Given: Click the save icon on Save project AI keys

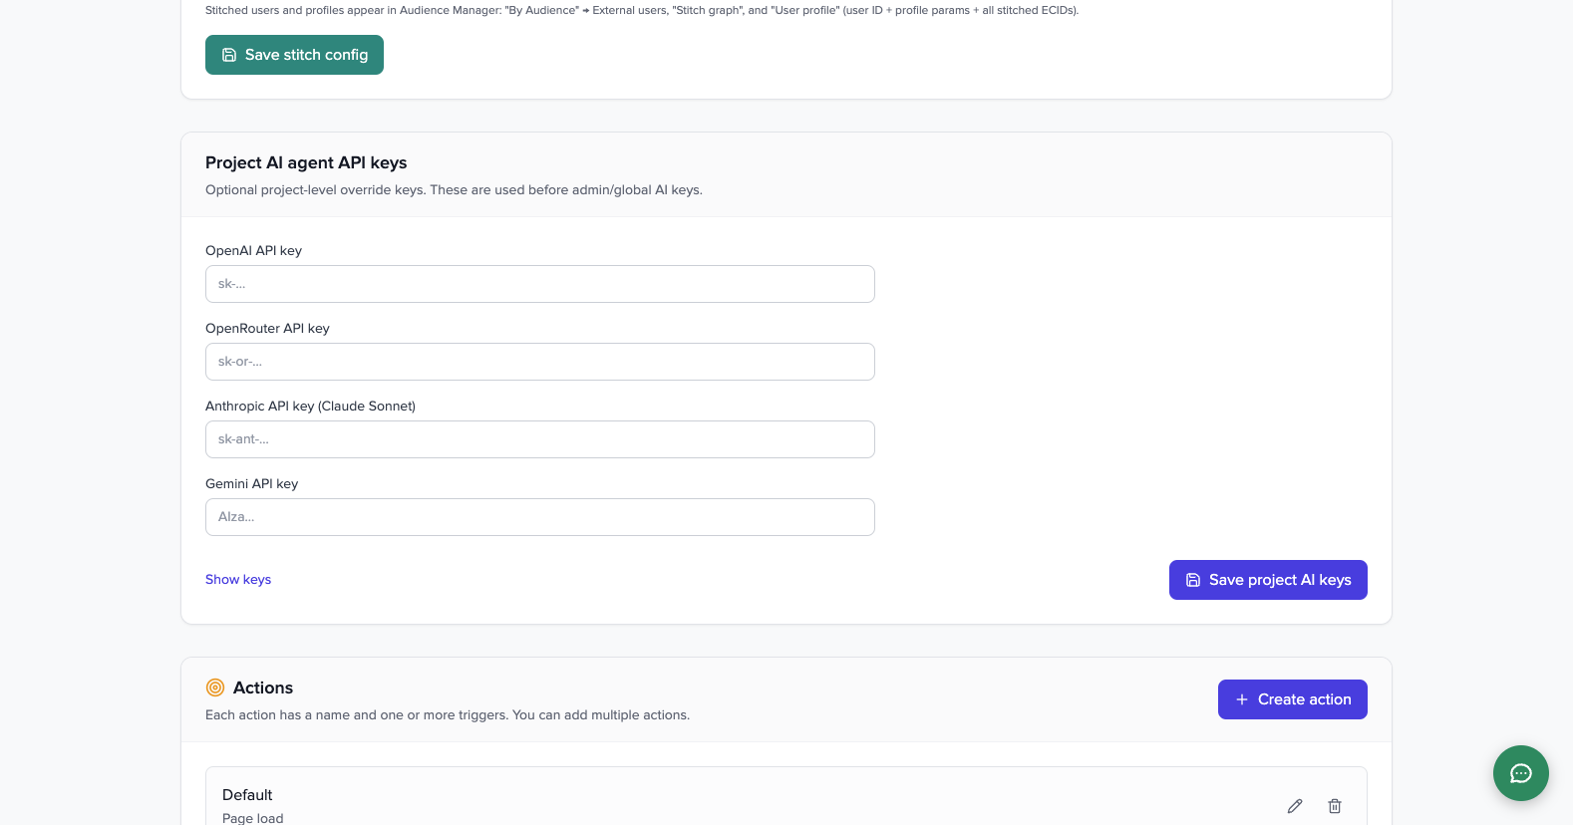Looking at the screenshot, I should click(x=1193, y=579).
